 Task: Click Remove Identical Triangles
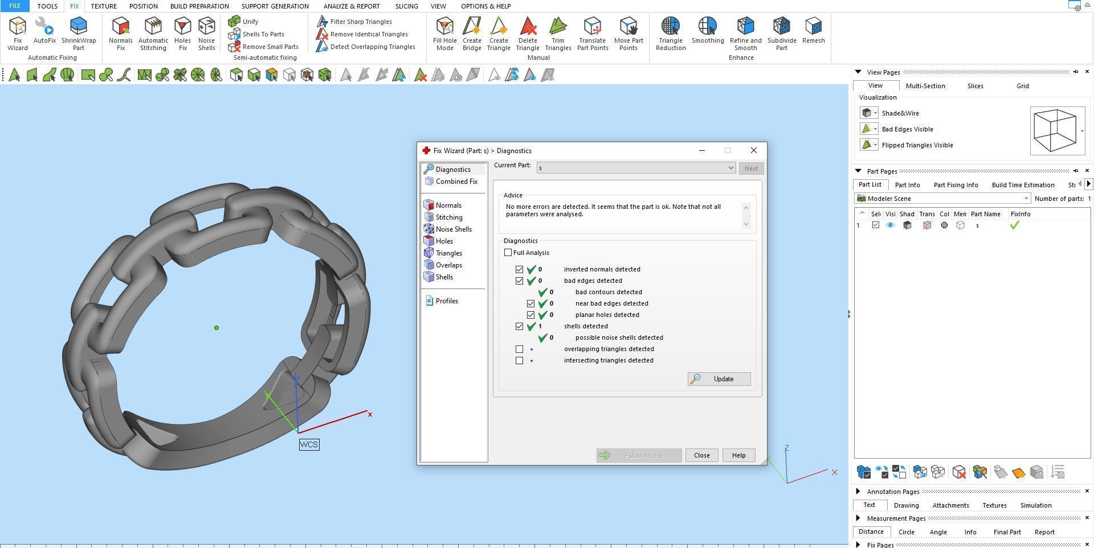[x=362, y=34]
